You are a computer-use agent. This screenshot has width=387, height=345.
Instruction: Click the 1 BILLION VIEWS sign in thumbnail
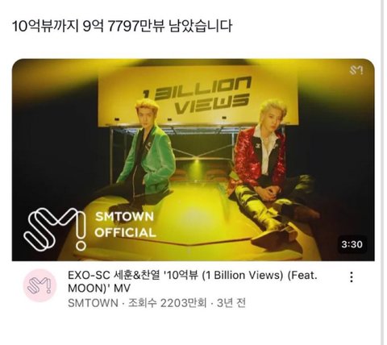[198, 96]
